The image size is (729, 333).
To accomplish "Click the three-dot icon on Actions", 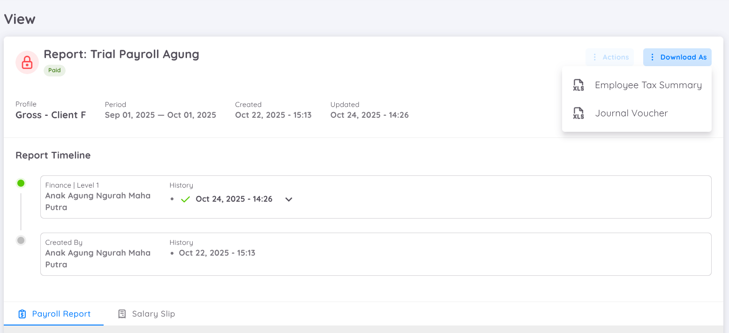I will [594, 57].
